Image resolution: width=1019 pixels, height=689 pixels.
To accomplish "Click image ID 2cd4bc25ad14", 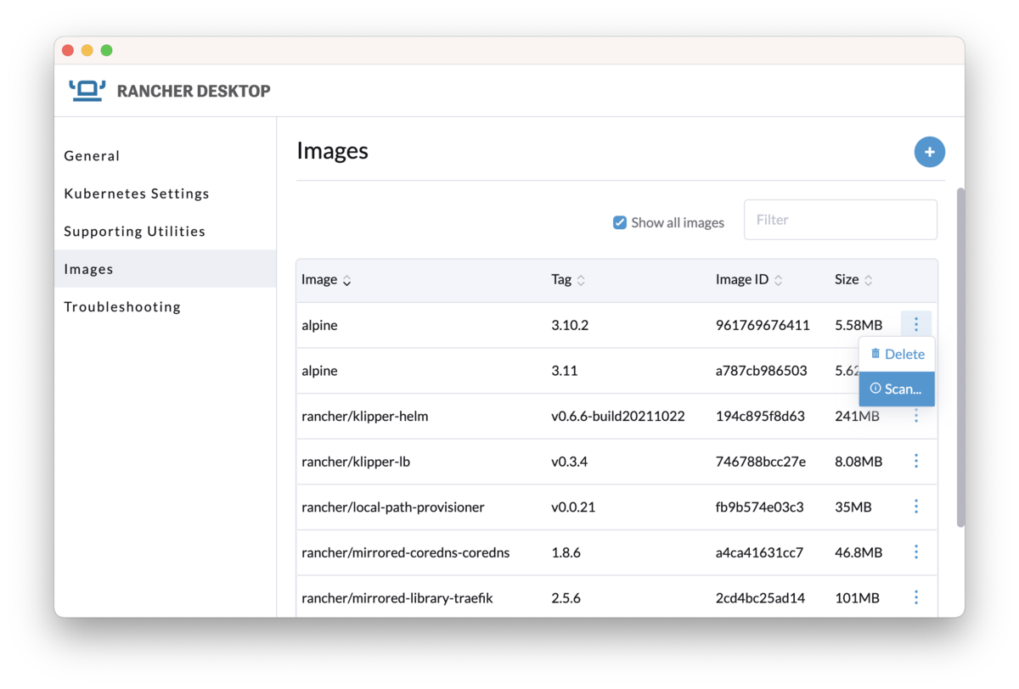I will coord(760,598).
